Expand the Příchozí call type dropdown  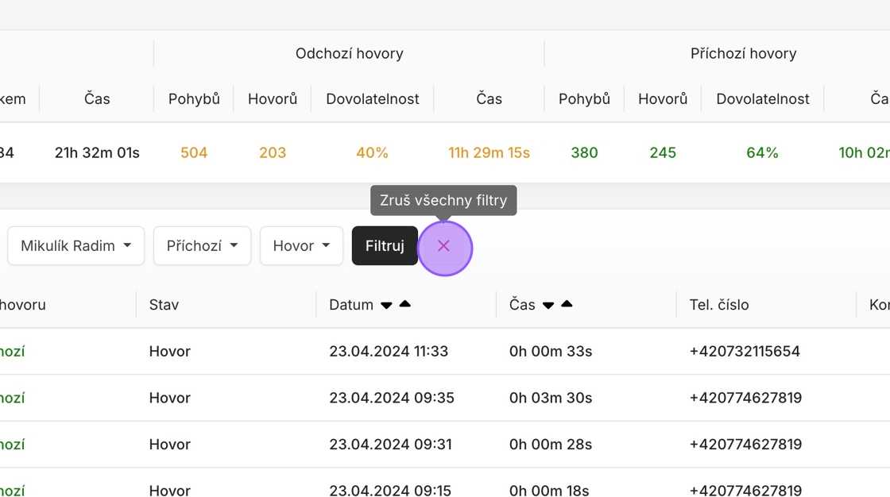click(x=202, y=246)
